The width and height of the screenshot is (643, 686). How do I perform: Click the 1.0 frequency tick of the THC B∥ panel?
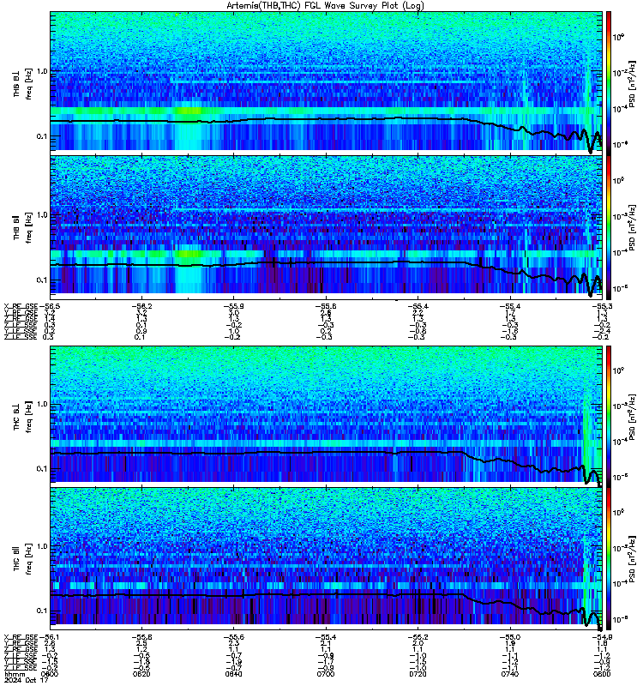42,546
